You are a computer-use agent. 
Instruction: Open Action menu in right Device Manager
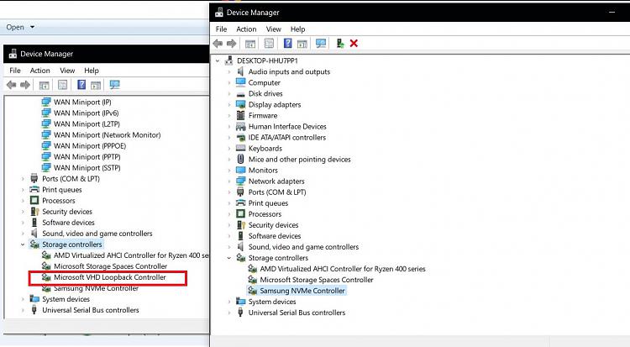(x=246, y=29)
